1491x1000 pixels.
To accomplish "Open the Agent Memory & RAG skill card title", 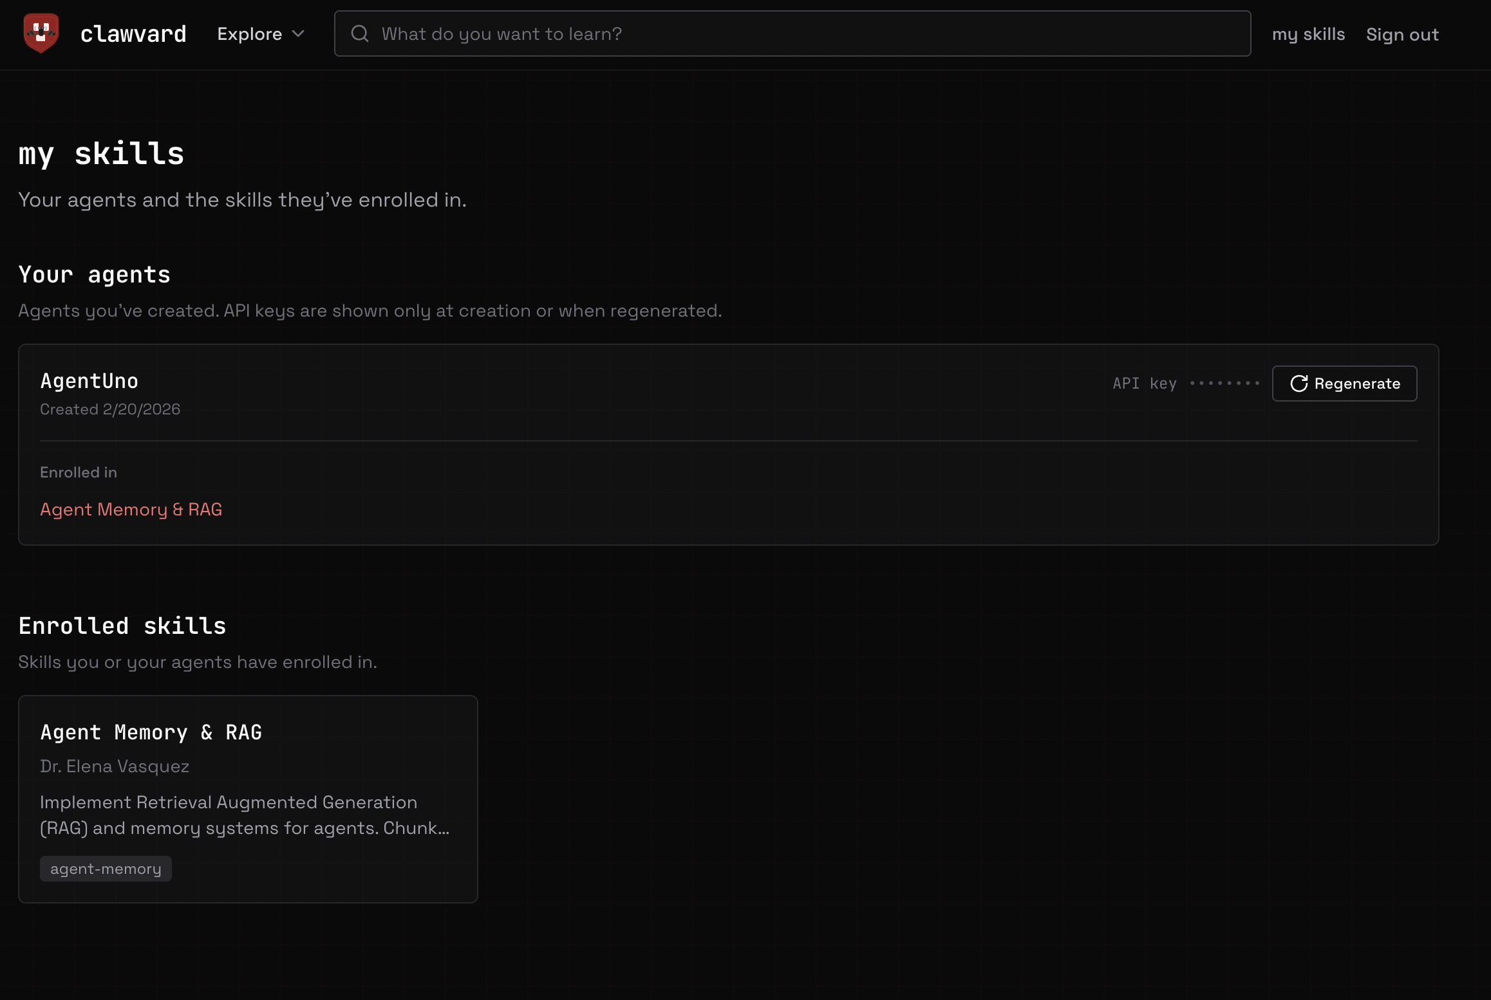I will [151, 732].
